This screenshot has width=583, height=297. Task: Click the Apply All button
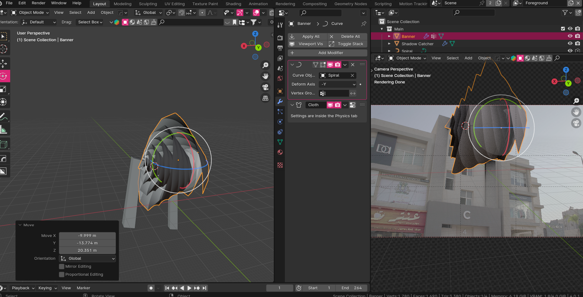307,36
